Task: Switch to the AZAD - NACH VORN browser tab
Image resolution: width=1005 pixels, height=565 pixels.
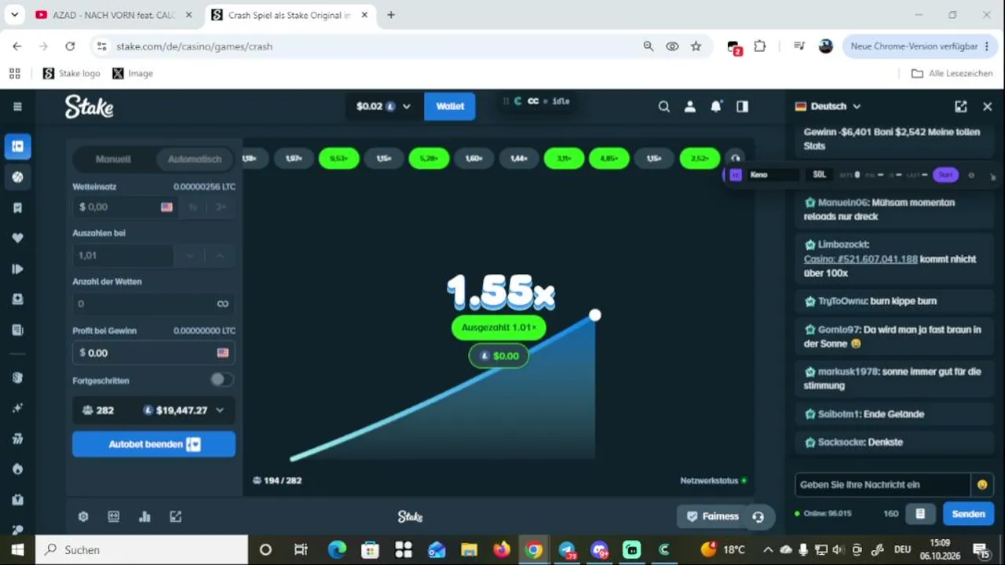Action: pos(115,15)
